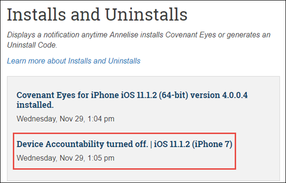Select the Covenant Eyes for iPhone installed notification
The width and height of the screenshot is (286, 183).
(132, 100)
